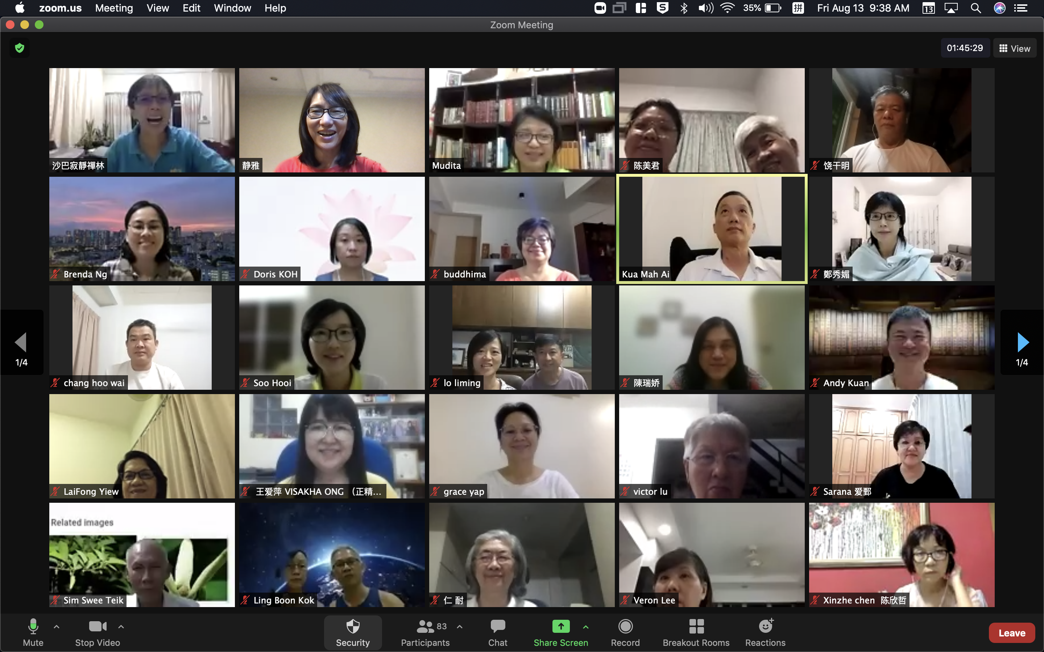Expand video options arrow beside Stop Video
The width and height of the screenshot is (1044, 652).
coord(121,627)
